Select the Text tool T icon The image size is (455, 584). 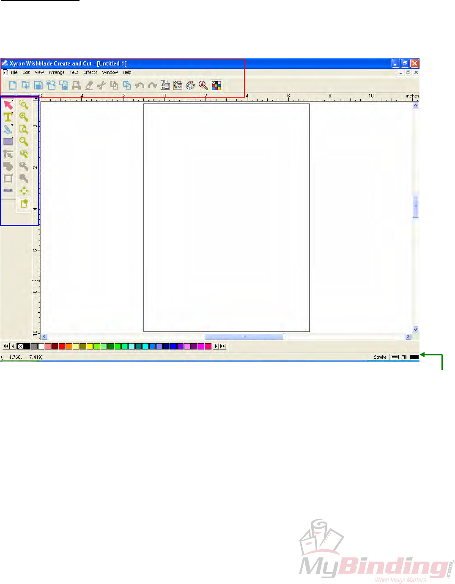(8, 117)
